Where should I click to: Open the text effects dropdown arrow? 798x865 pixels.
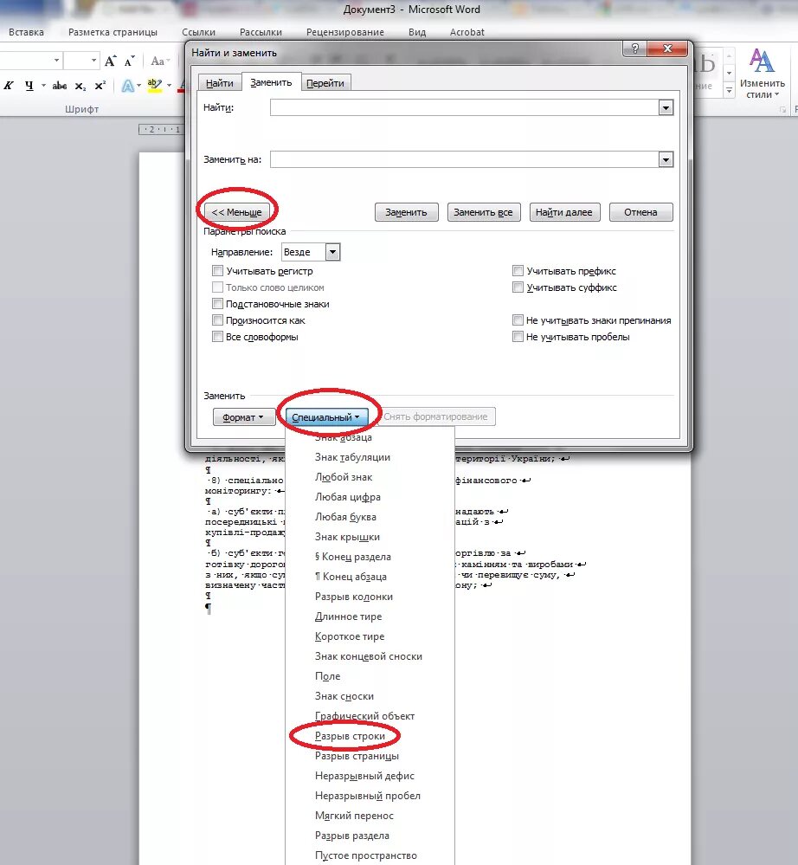tap(138, 86)
